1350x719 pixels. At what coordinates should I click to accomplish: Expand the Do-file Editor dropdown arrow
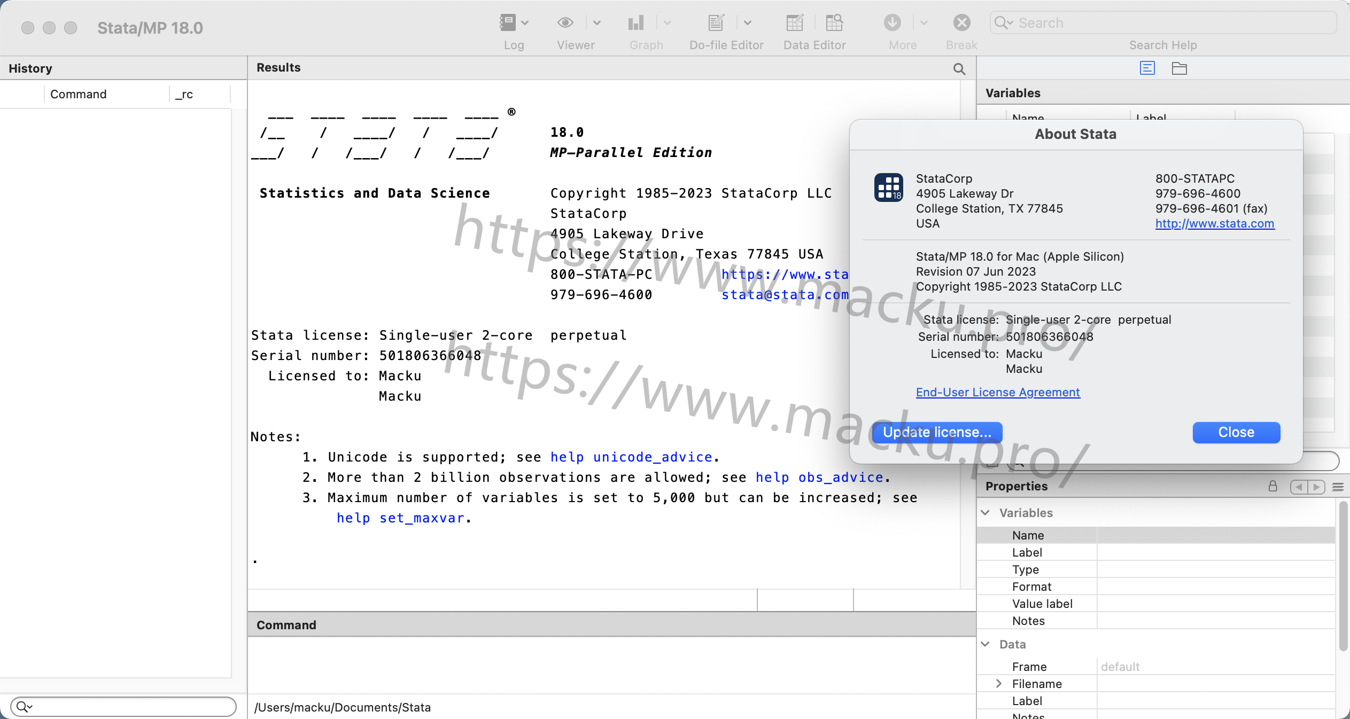click(748, 23)
